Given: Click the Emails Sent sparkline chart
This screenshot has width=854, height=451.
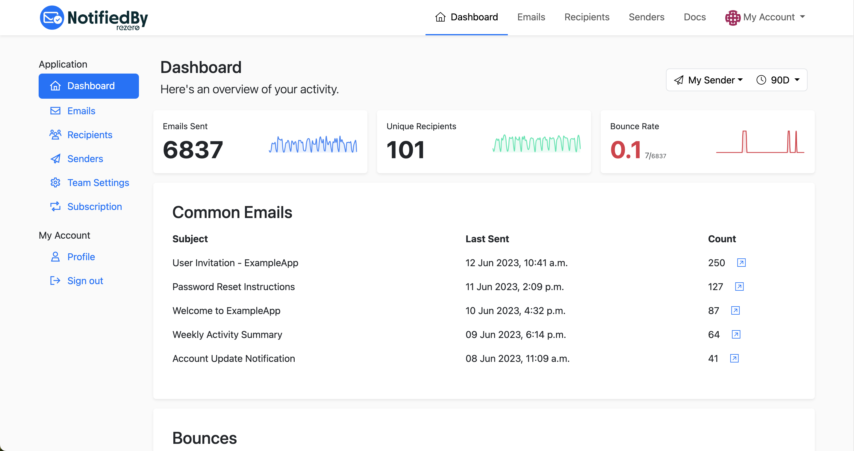Looking at the screenshot, I should click(x=313, y=144).
